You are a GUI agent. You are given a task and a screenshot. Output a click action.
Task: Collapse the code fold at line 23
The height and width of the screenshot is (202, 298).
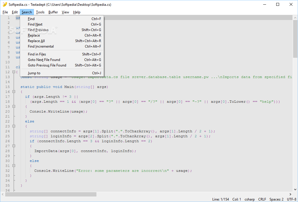[14, 126]
